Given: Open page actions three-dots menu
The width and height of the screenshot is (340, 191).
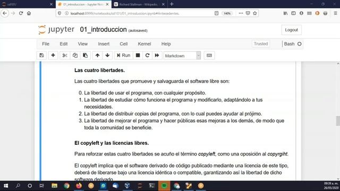Looking at the screenshot, I should click(x=241, y=13).
